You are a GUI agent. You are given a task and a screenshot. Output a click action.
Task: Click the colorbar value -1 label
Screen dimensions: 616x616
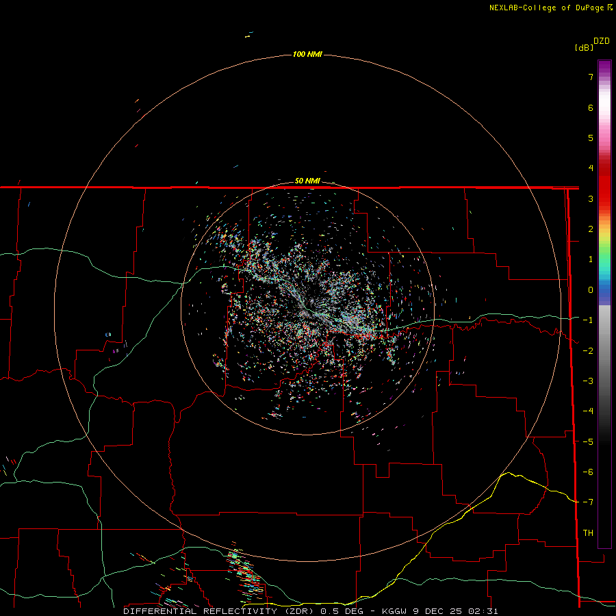point(588,320)
